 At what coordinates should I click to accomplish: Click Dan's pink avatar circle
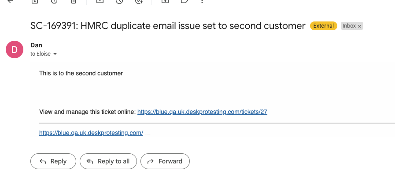point(15,50)
